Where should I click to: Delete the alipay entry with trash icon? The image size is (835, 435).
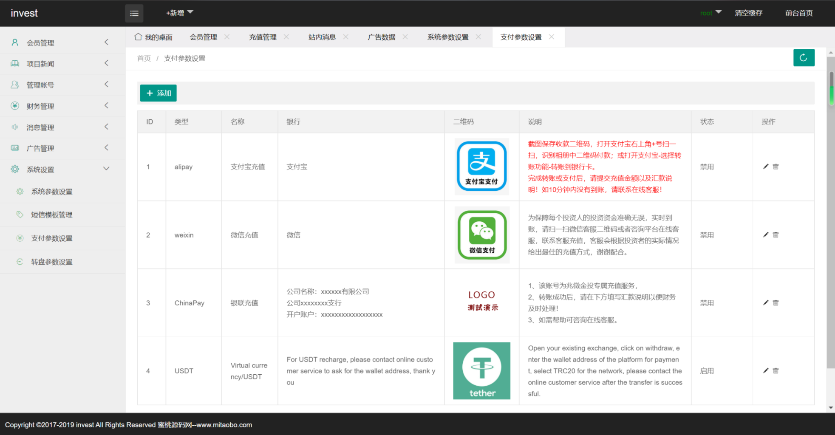(x=776, y=167)
